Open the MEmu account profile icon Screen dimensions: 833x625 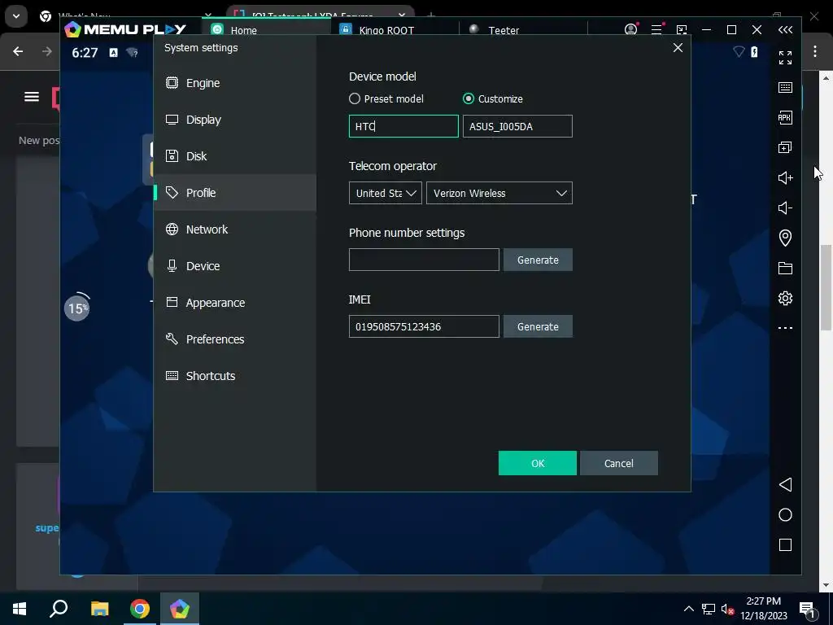tap(630, 29)
